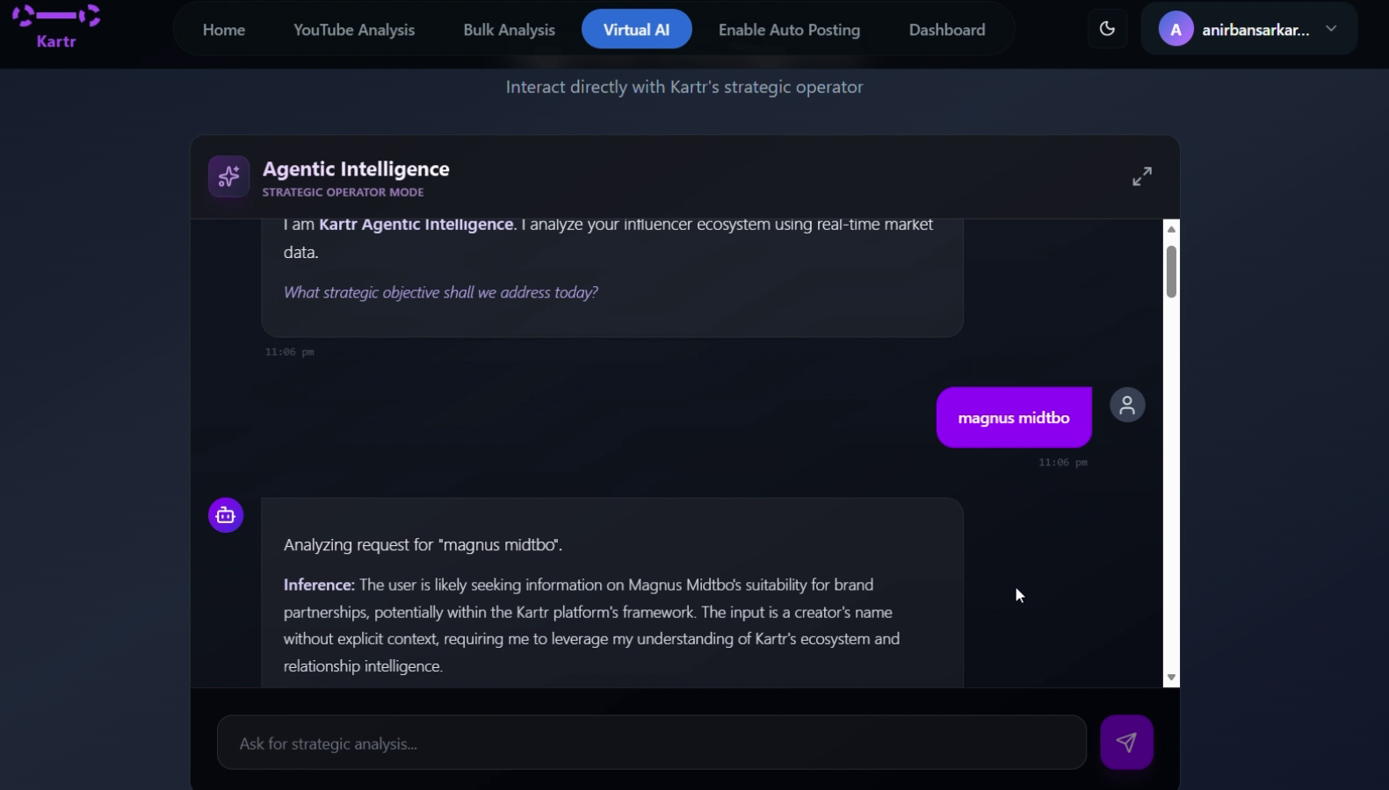Click the Agentic Intelligence sparkle icon

coord(228,176)
